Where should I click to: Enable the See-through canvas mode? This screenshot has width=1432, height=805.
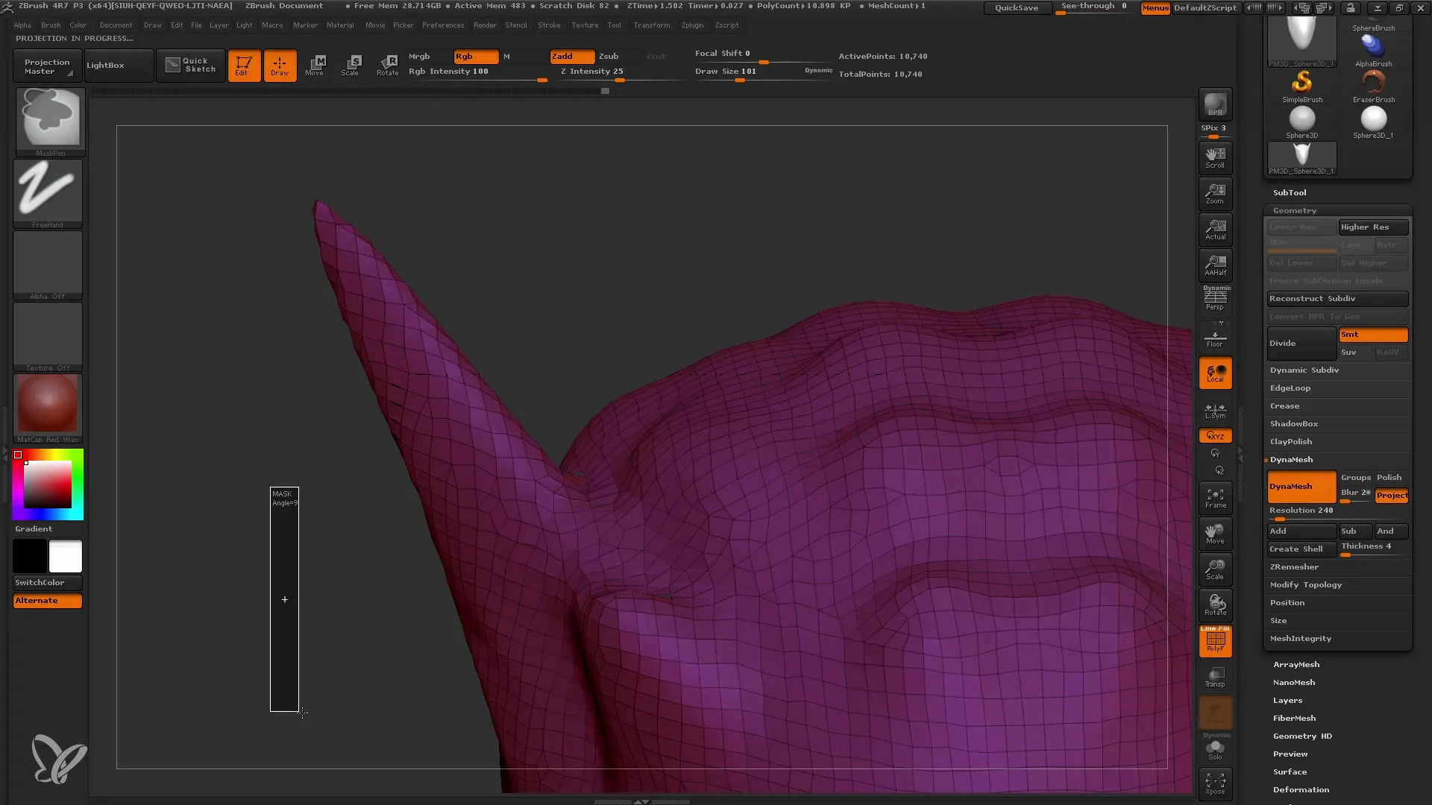tap(1093, 7)
